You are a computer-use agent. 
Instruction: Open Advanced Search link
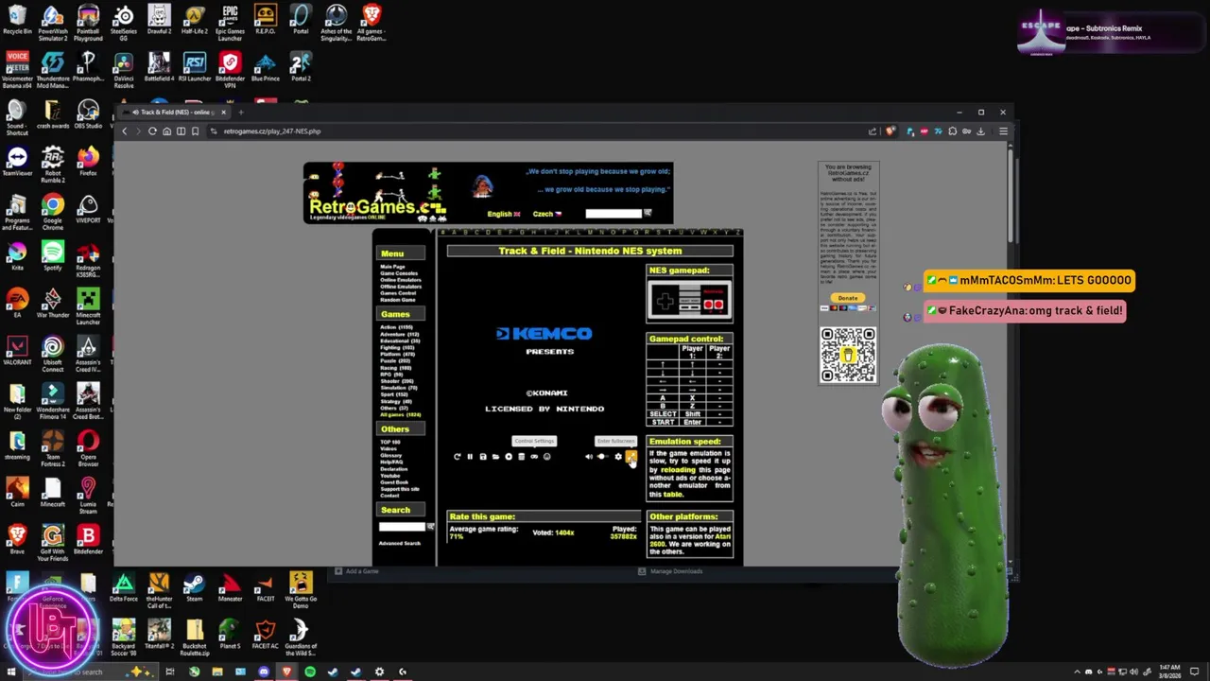tap(399, 543)
